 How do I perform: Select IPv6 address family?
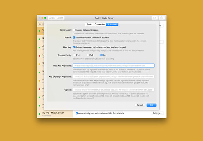coord(88,55)
